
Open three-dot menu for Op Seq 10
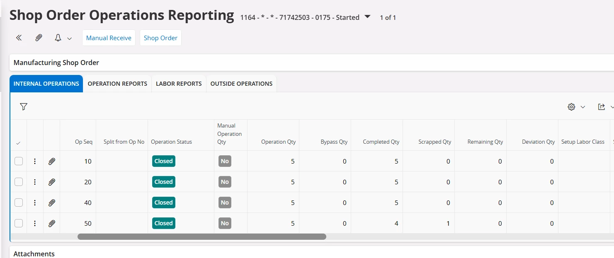tap(35, 161)
